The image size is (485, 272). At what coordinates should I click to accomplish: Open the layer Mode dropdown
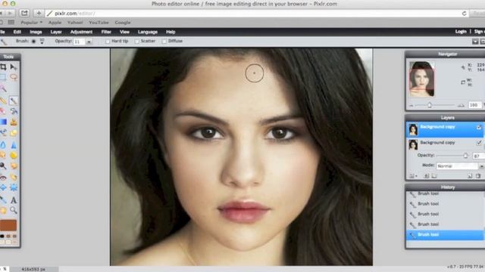coord(460,166)
